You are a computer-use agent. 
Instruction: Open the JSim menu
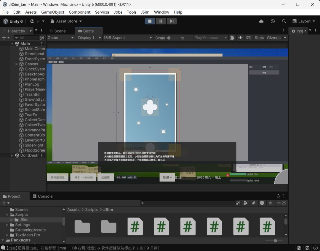145,12
